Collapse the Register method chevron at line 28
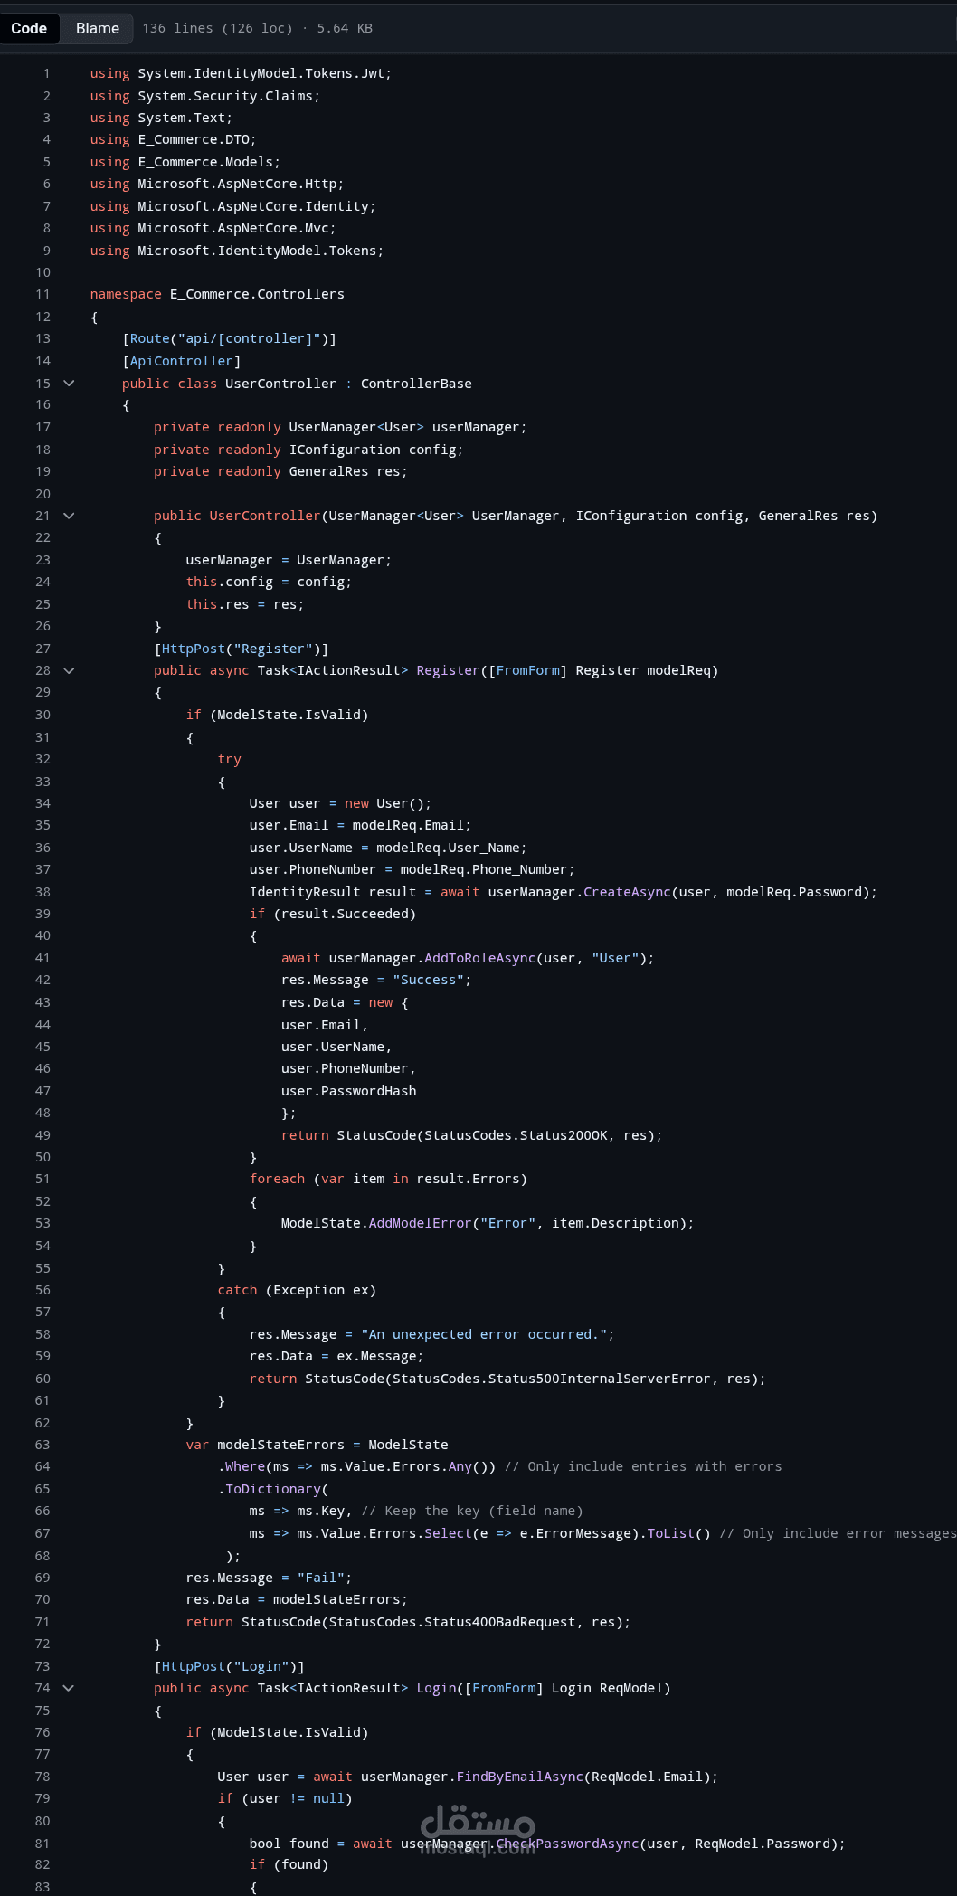The height and width of the screenshot is (1896, 957). pyautogui.click(x=69, y=670)
